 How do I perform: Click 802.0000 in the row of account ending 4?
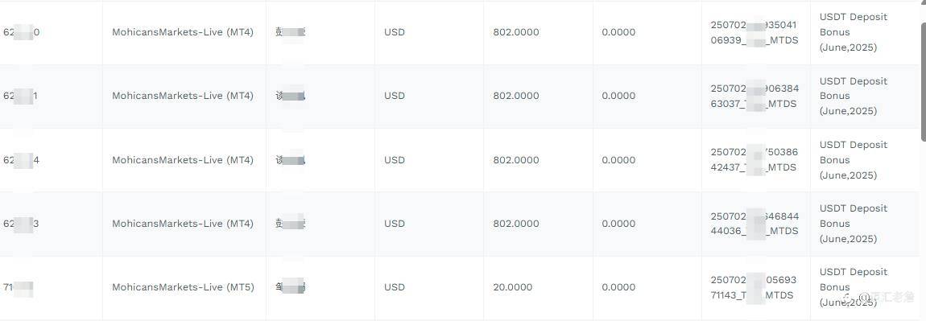516,160
